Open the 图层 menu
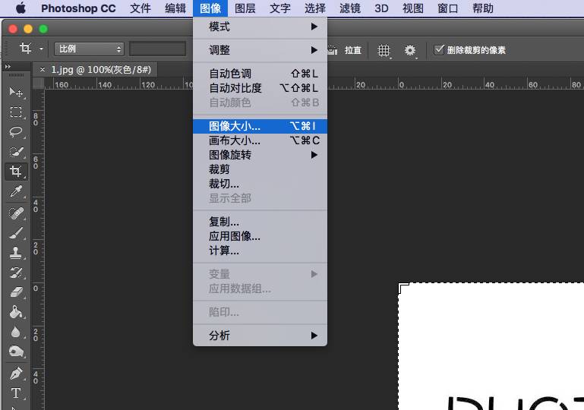The width and height of the screenshot is (584, 410). coord(245,8)
